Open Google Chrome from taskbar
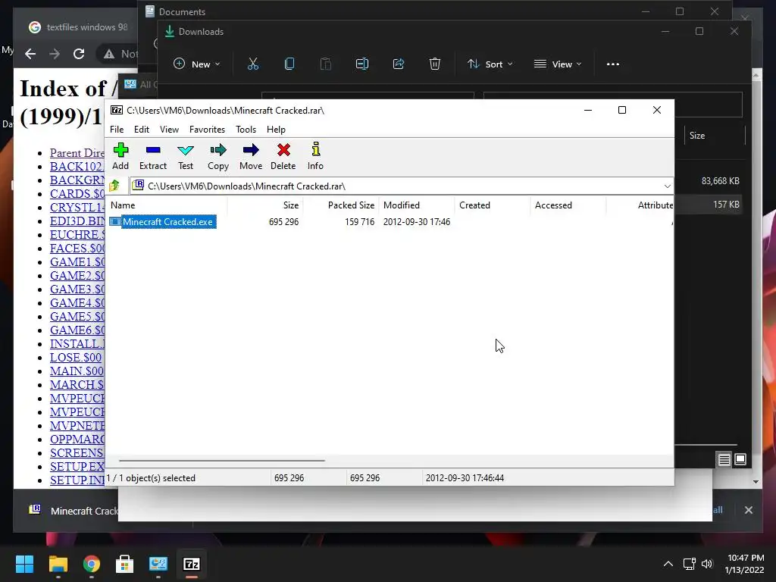Image resolution: width=776 pixels, height=582 pixels. pyautogui.click(x=92, y=564)
